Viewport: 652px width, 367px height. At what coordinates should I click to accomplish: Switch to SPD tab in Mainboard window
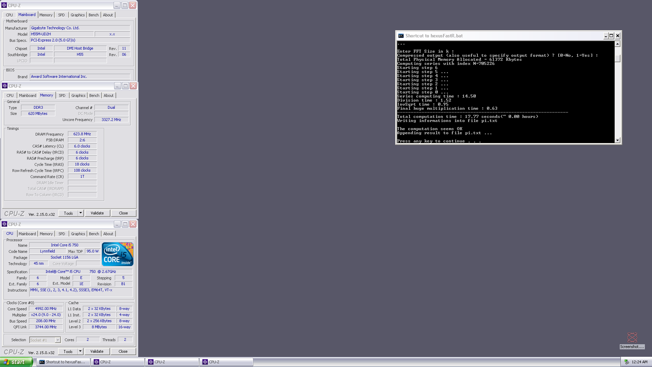click(61, 15)
